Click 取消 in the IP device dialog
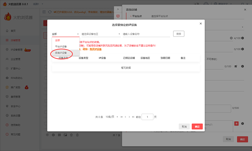This screenshot has width=252, height=151. [x=184, y=127]
